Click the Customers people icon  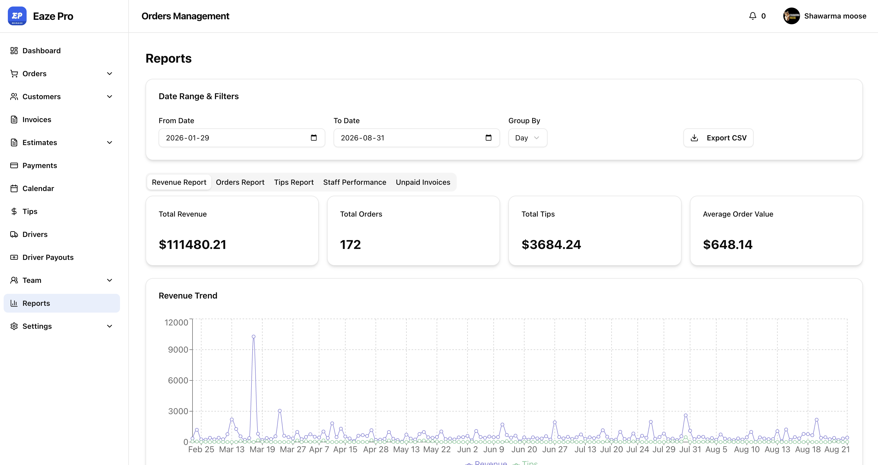click(14, 97)
